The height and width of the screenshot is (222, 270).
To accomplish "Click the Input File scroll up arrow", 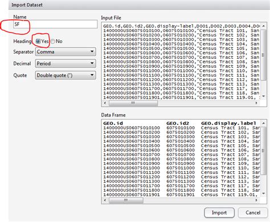I will pos(264,26).
